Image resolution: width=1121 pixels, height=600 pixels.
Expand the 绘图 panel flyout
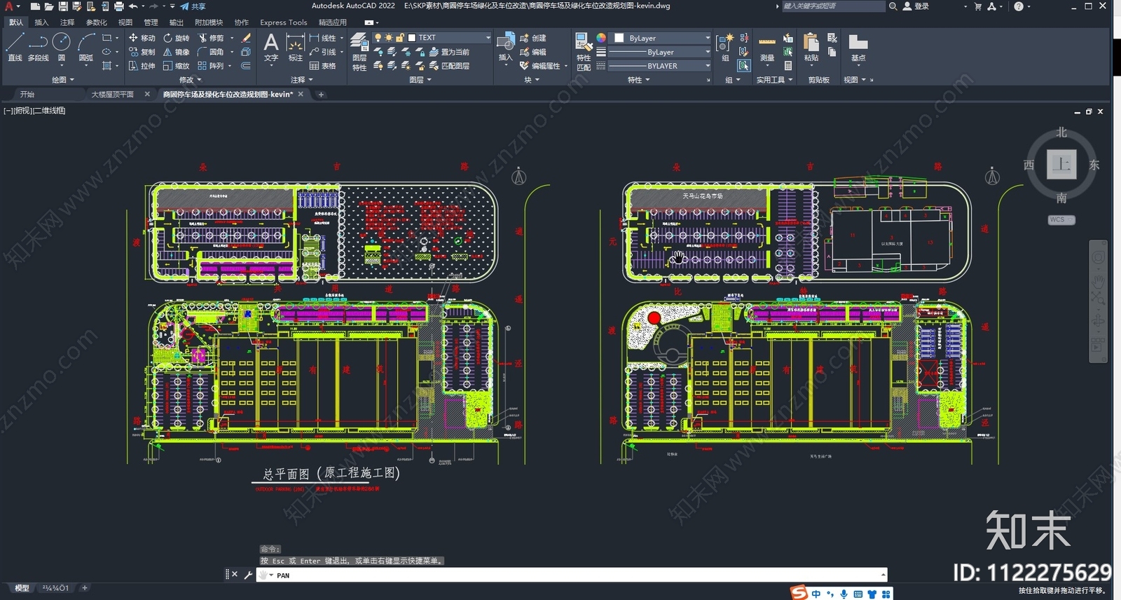62,80
